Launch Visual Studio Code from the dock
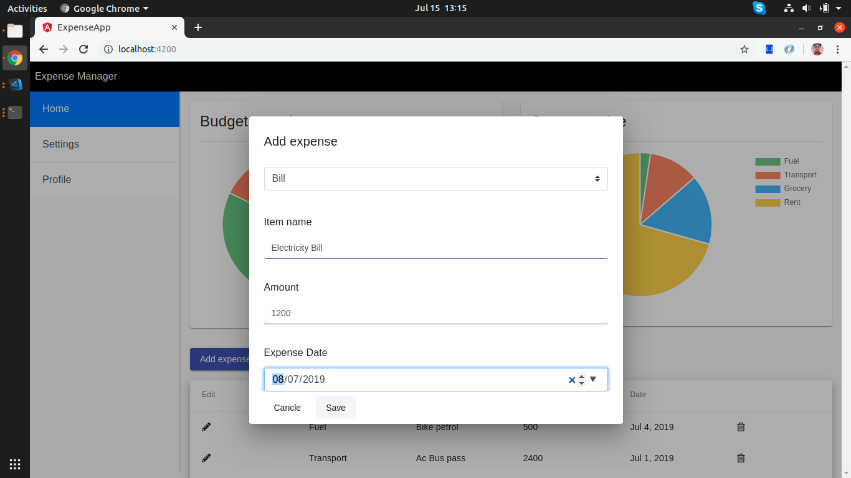The height and width of the screenshot is (478, 851). pyautogui.click(x=15, y=85)
